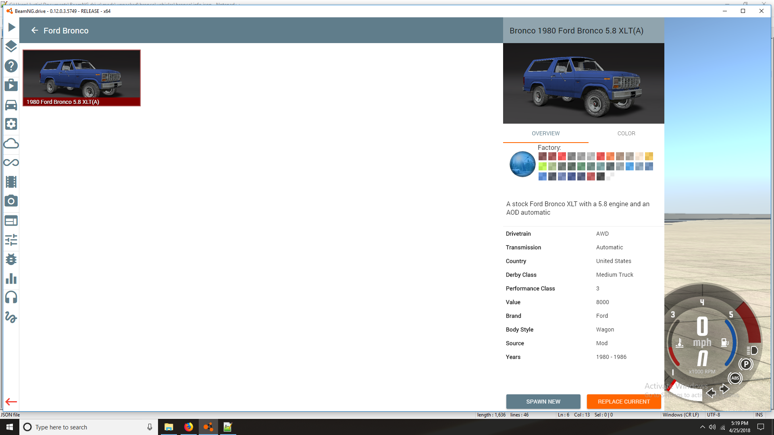Viewport: 774px width, 435px height.
Task: Click the Country value United States
Action: tap(614, 261)
